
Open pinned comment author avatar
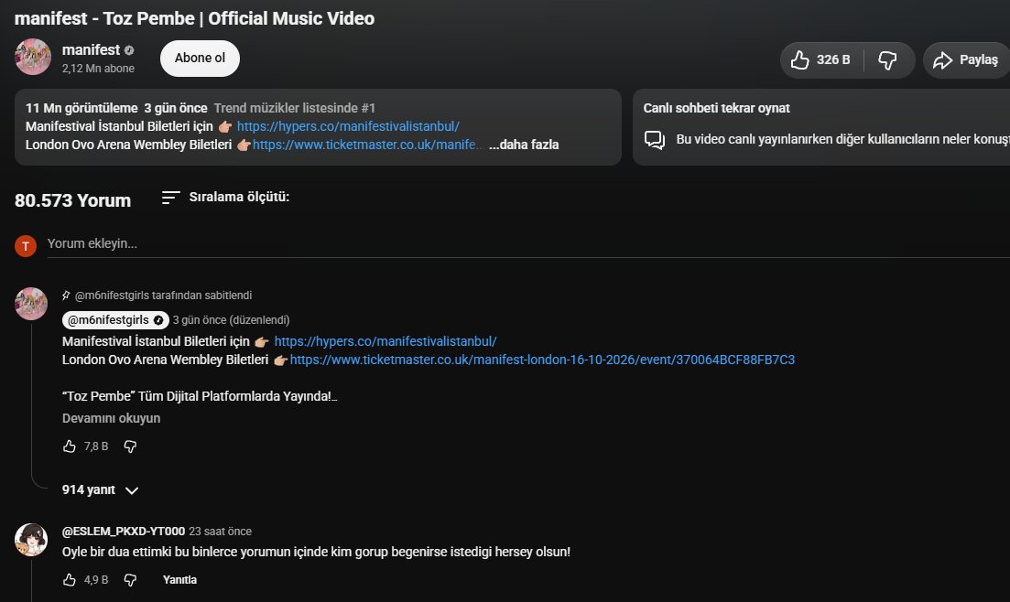31,304
